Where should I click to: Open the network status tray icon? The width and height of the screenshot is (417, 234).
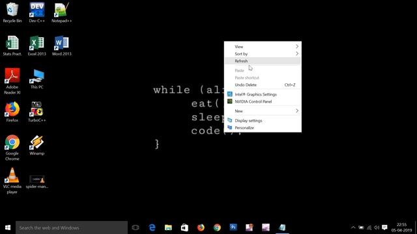coord(369,227)
